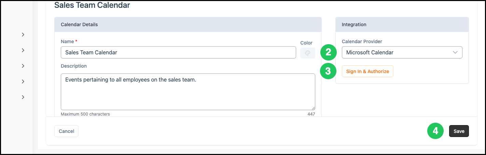
Task: Click the green step 3 badge
Action: point(328,71)
